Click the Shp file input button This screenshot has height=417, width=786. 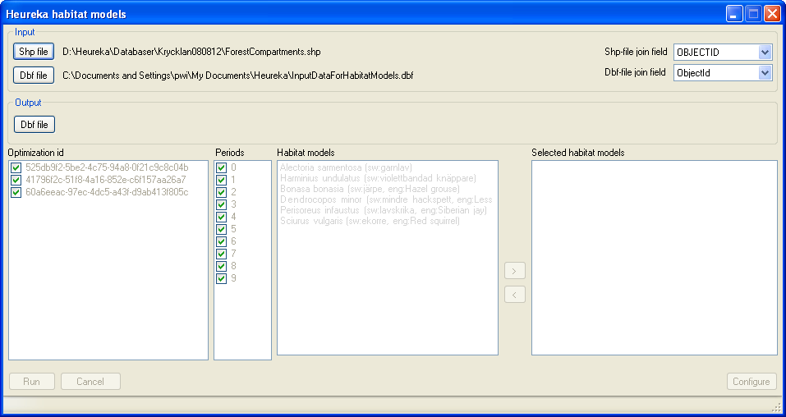(34, 52)
